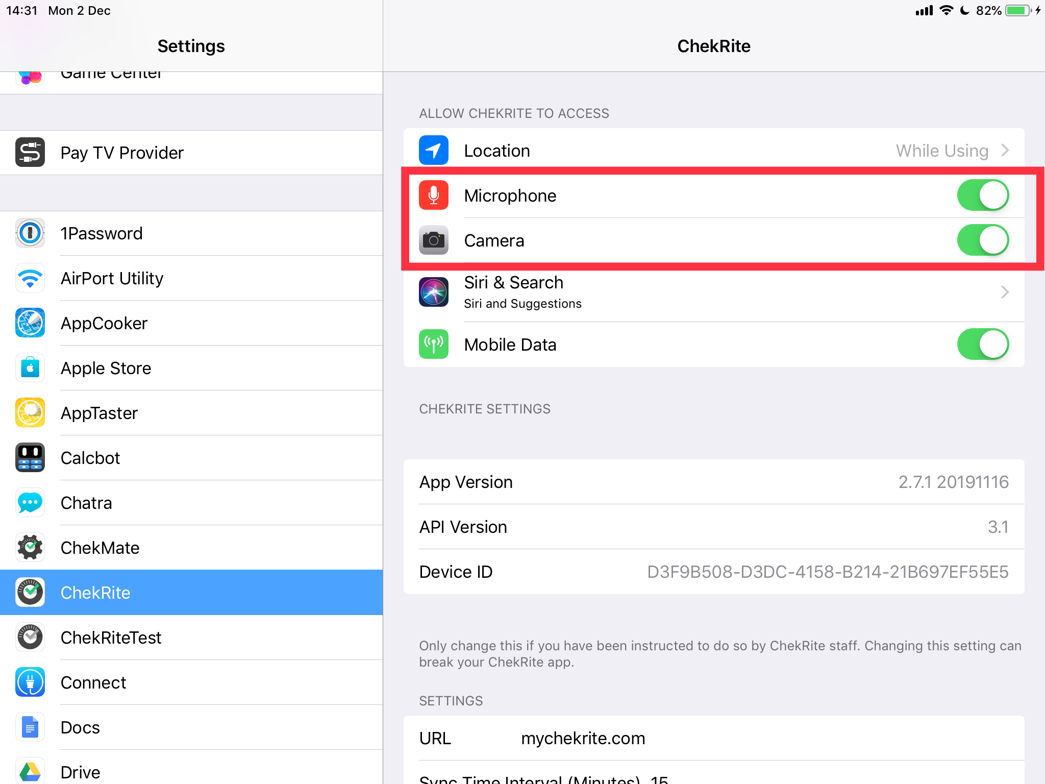The width and height of the screenshot is (1045, 784).
Task: Open Drive settings row
Action: coord(191,767)
